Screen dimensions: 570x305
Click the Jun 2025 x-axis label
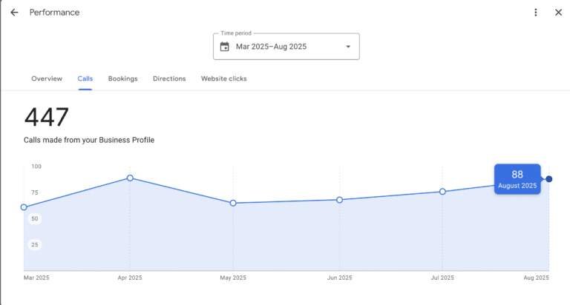339,278
